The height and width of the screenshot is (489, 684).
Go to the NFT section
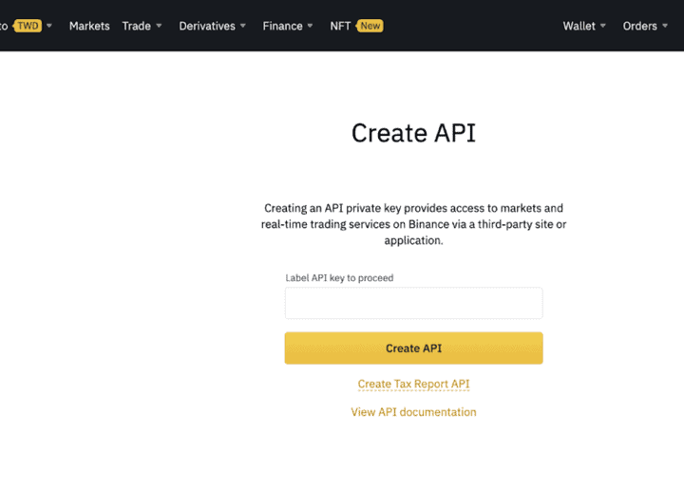tap(340, 26)
